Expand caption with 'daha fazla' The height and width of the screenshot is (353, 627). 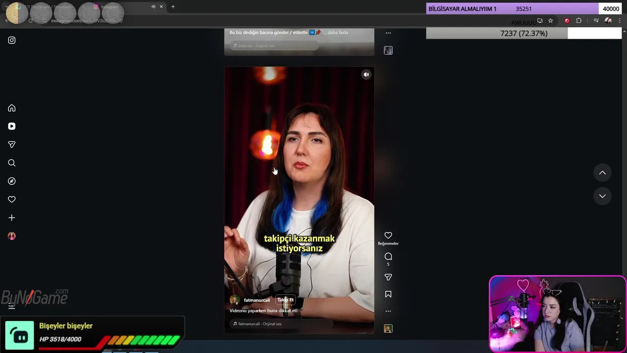tap(338, 32)
